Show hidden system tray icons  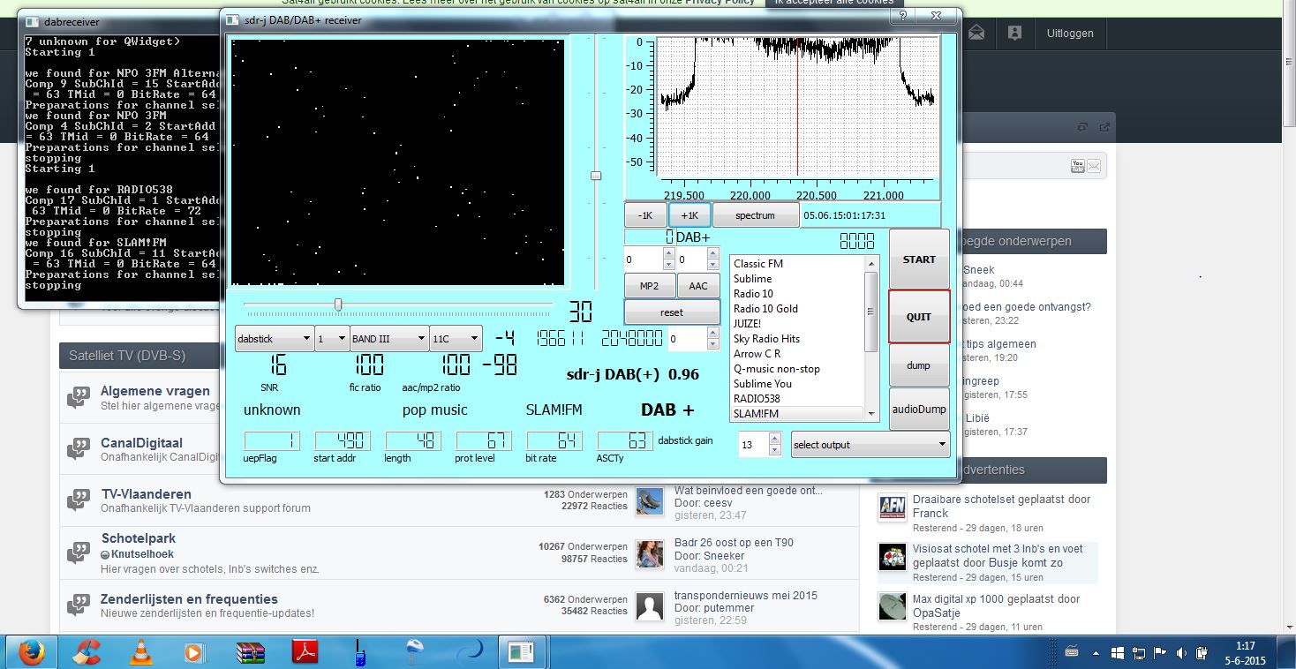[x=1096, y=652]
